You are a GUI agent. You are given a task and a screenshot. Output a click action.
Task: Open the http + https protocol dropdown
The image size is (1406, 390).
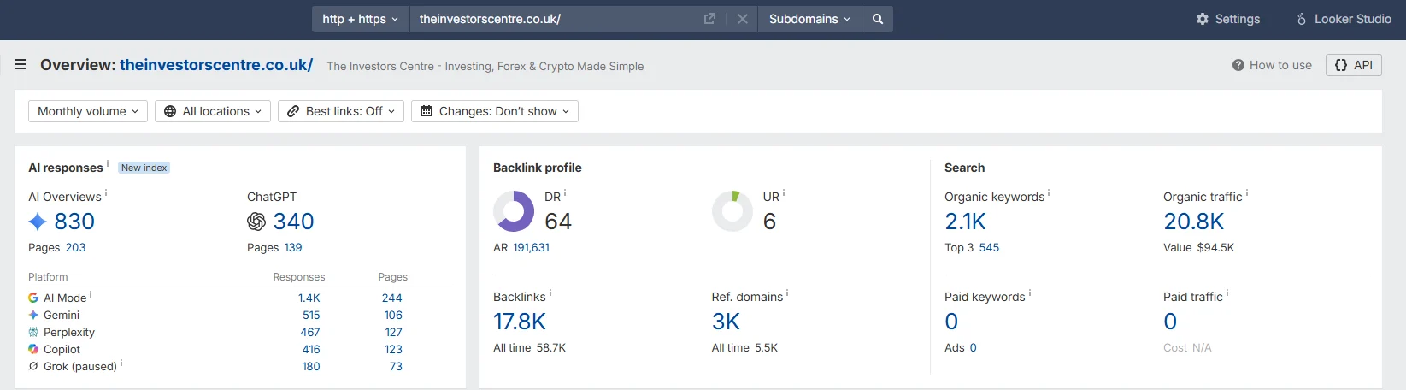click(361, 19)
